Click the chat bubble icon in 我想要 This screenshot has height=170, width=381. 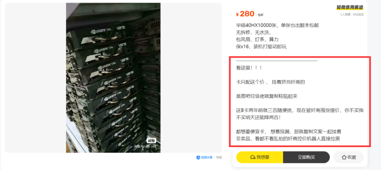(x=253, y=157)
